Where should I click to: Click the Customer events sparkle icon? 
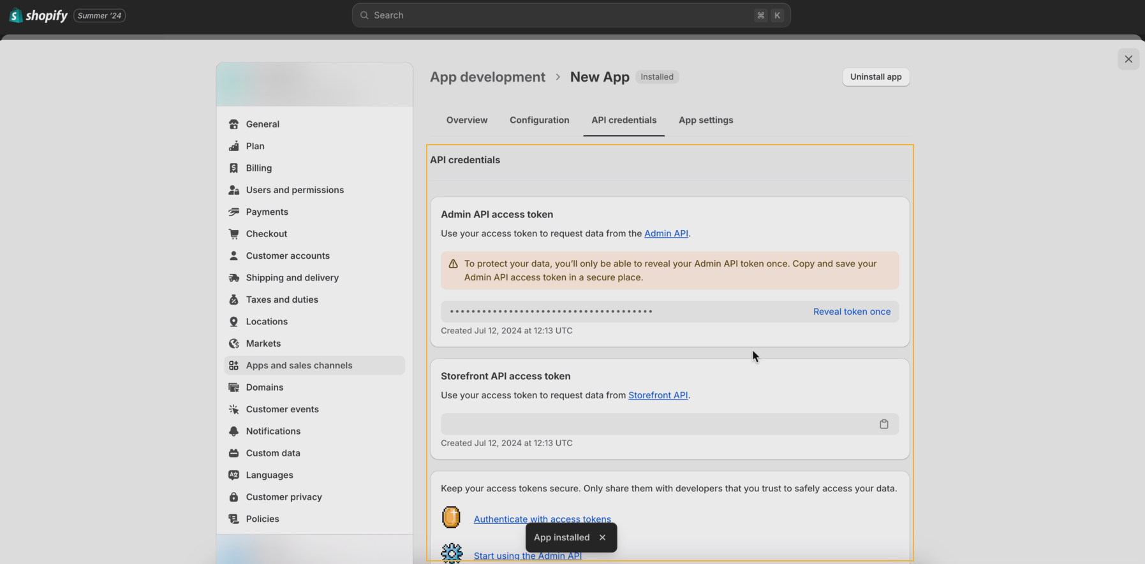tap(233, 409)
